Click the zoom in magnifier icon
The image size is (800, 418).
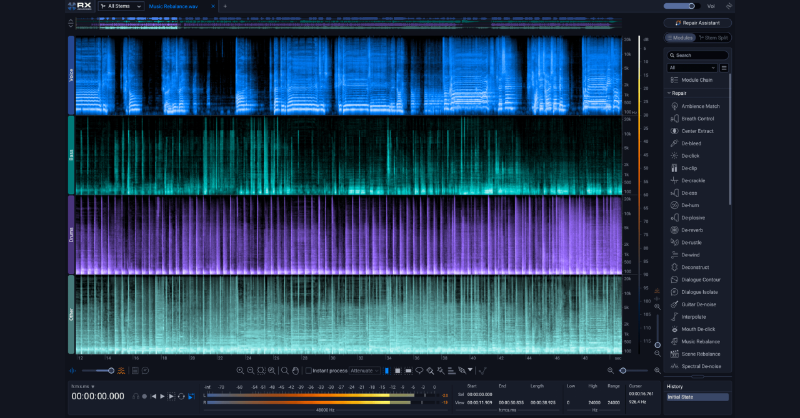[x=240, y=371]
